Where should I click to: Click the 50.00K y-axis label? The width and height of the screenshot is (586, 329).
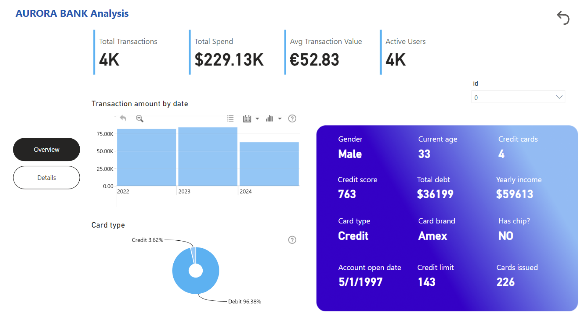point(105,151)
